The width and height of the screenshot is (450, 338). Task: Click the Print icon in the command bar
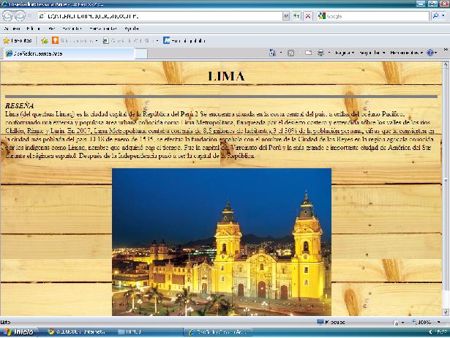320,53
